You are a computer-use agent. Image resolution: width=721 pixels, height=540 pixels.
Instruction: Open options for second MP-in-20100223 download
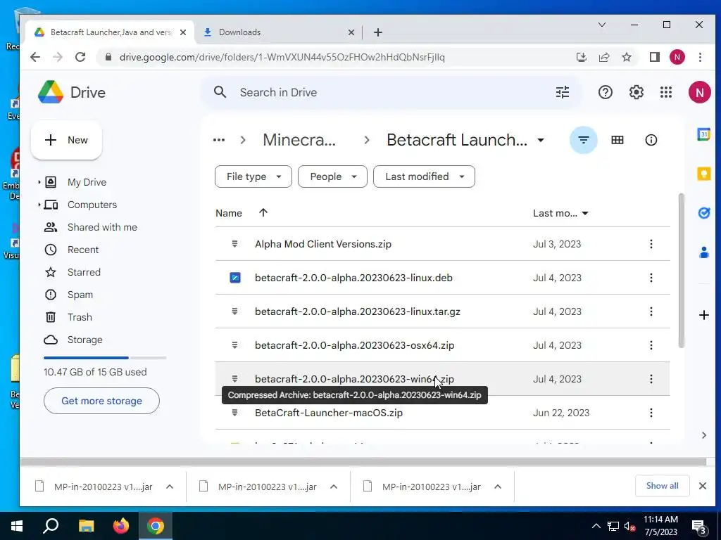point(334,487)
